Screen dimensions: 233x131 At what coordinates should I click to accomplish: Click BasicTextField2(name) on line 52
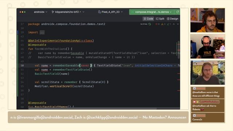click(x=52, y=74)
